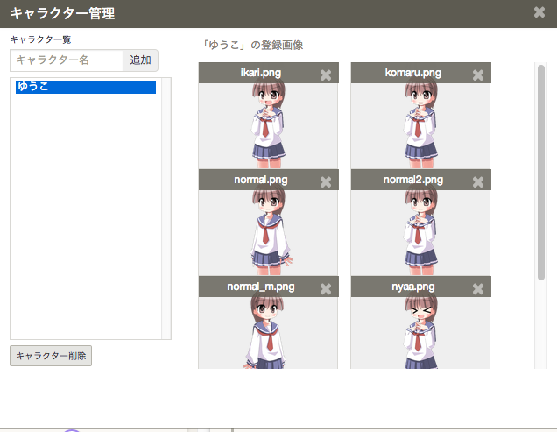Click the 追加 add button

pyautogui.click(x=140, y=60)
